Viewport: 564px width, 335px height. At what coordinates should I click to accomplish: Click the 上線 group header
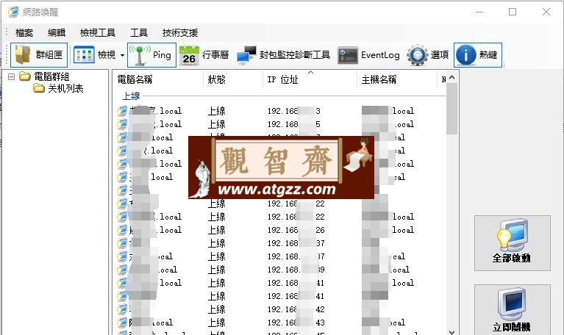tap(131, 96)
